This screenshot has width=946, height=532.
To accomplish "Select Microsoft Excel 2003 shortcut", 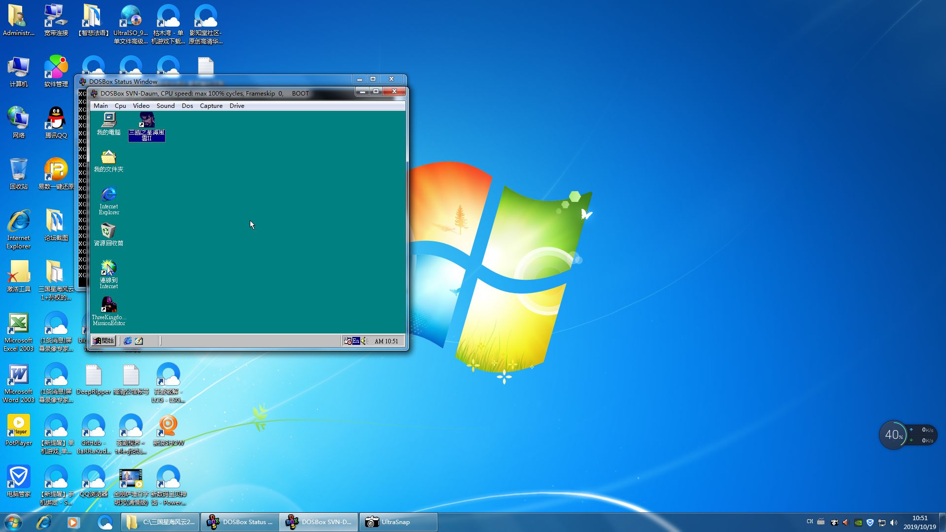I will point(18,332).
